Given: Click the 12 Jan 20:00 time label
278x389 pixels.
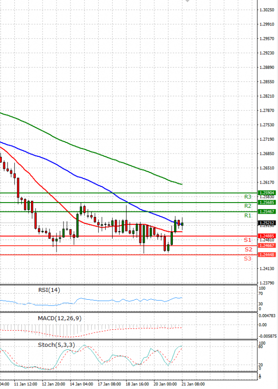Looking at the screenshot, I should (53, 384).
